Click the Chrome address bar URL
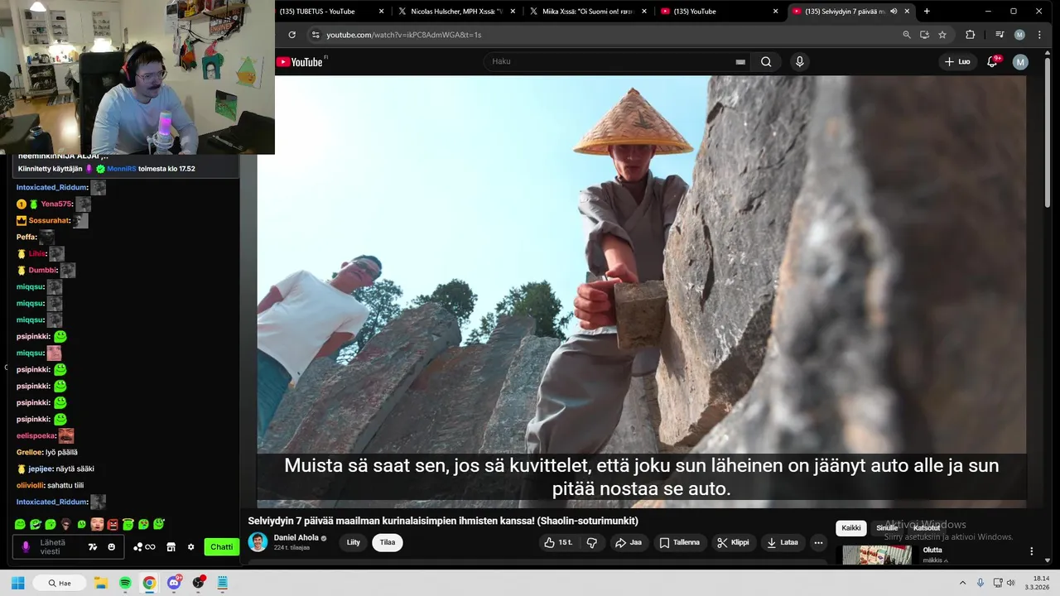Screen dimensions: 1060x596 pyautogui.click(x=403, y=35)
